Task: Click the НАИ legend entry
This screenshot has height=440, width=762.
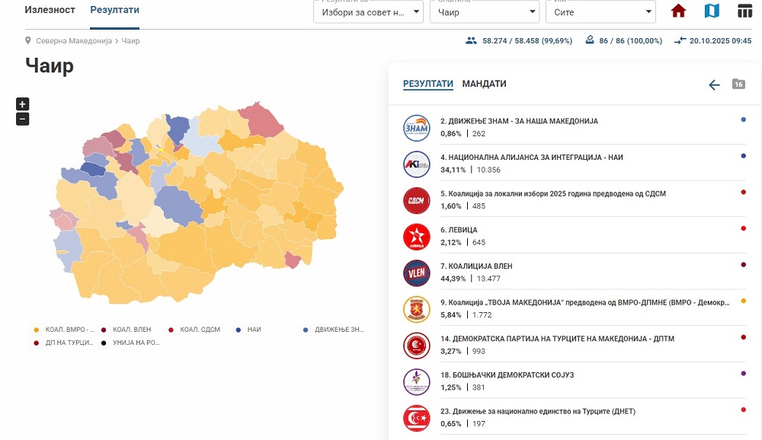Action: (254, 330)
